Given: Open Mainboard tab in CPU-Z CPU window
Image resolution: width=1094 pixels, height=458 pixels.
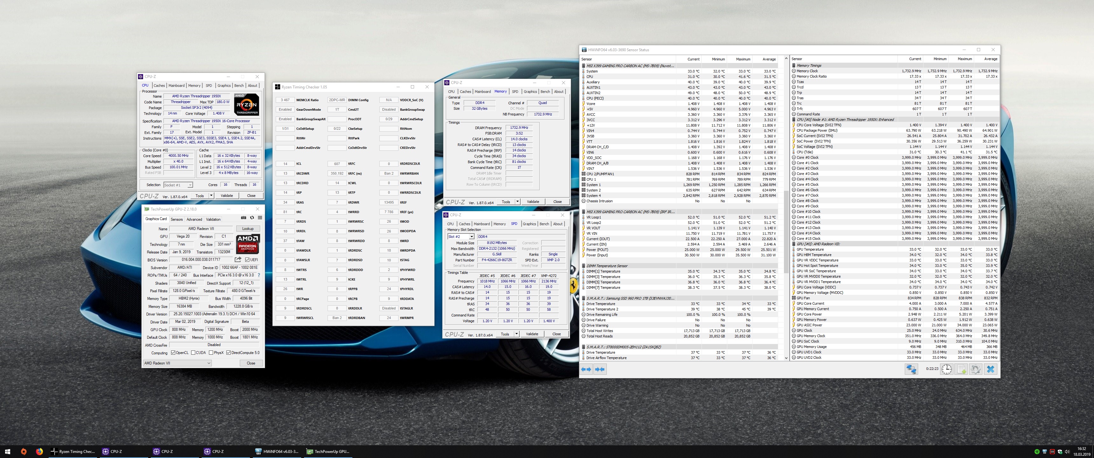Looking at the screenshot, I should [x=176, y=85].
